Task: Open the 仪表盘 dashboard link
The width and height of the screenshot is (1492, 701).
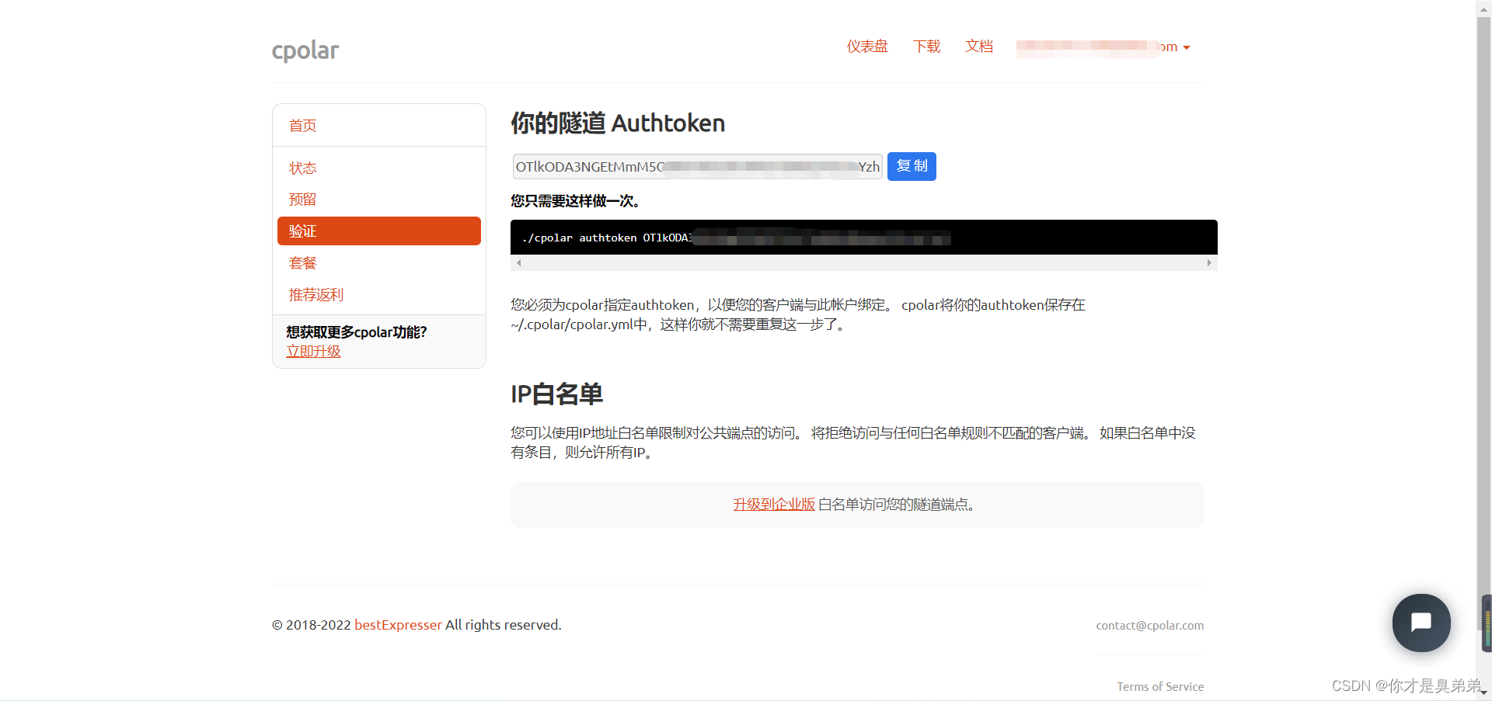Action: click(867, 47)
